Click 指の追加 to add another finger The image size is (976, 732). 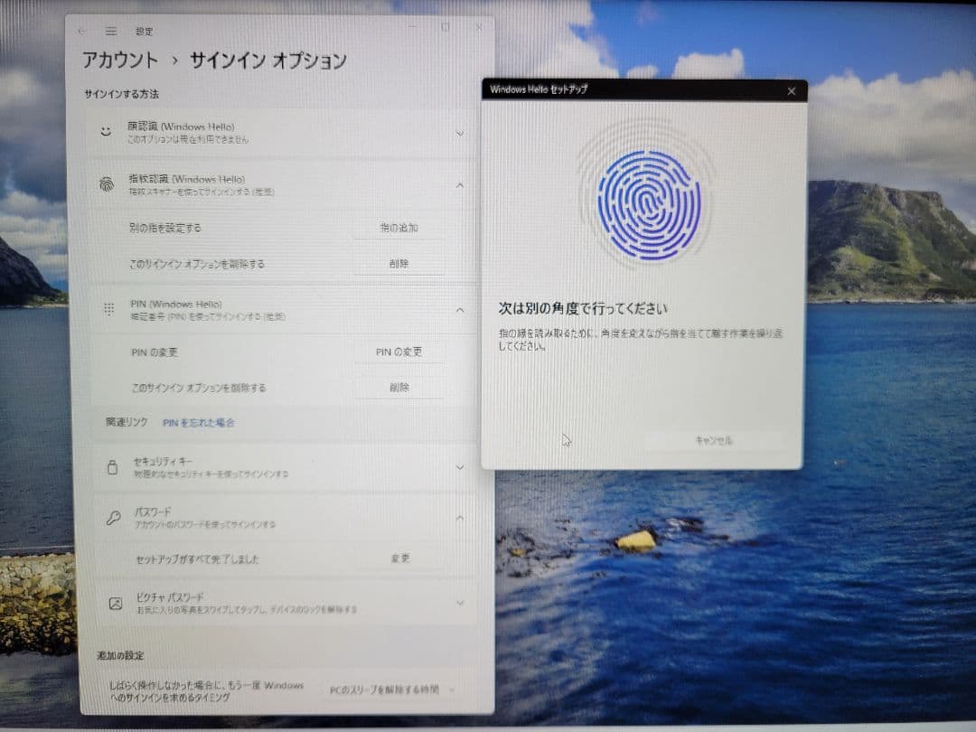(399, 228)
